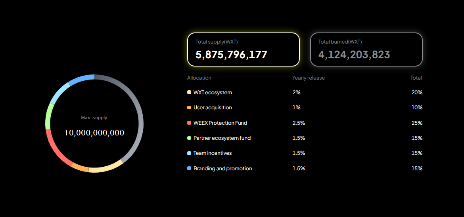Click the gray segment of the donut chart
The width and height of the screenshot is (464, 217).
point(140,119)
